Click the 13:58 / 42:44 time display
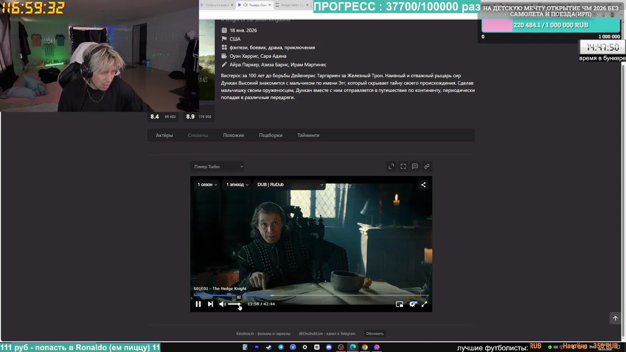 tap(261, 304)
